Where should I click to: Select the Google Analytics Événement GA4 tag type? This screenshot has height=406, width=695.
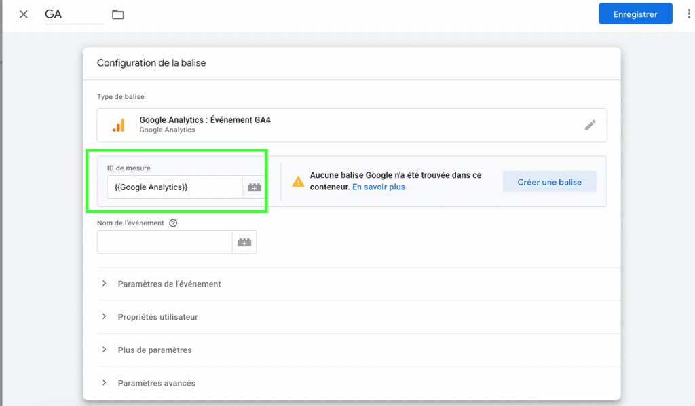coord(352,125)
